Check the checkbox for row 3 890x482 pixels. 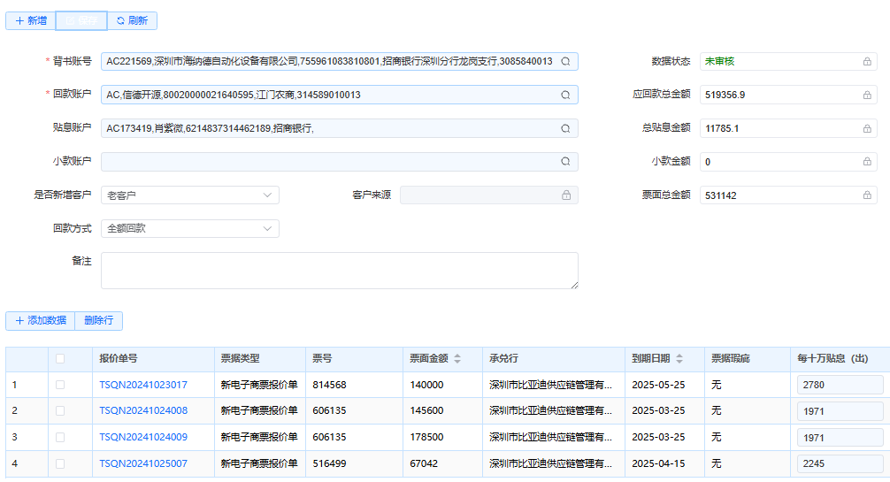60,437
